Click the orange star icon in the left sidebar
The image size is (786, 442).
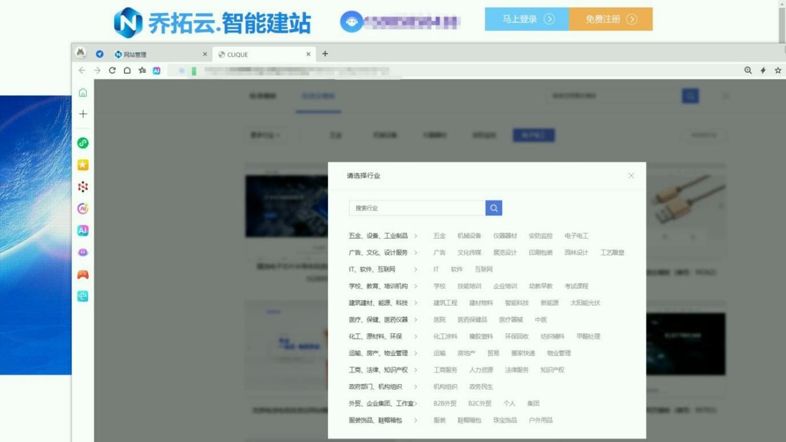[x=84, y=165]
